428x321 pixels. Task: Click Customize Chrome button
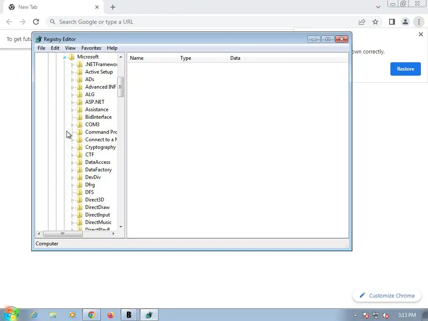387,296
